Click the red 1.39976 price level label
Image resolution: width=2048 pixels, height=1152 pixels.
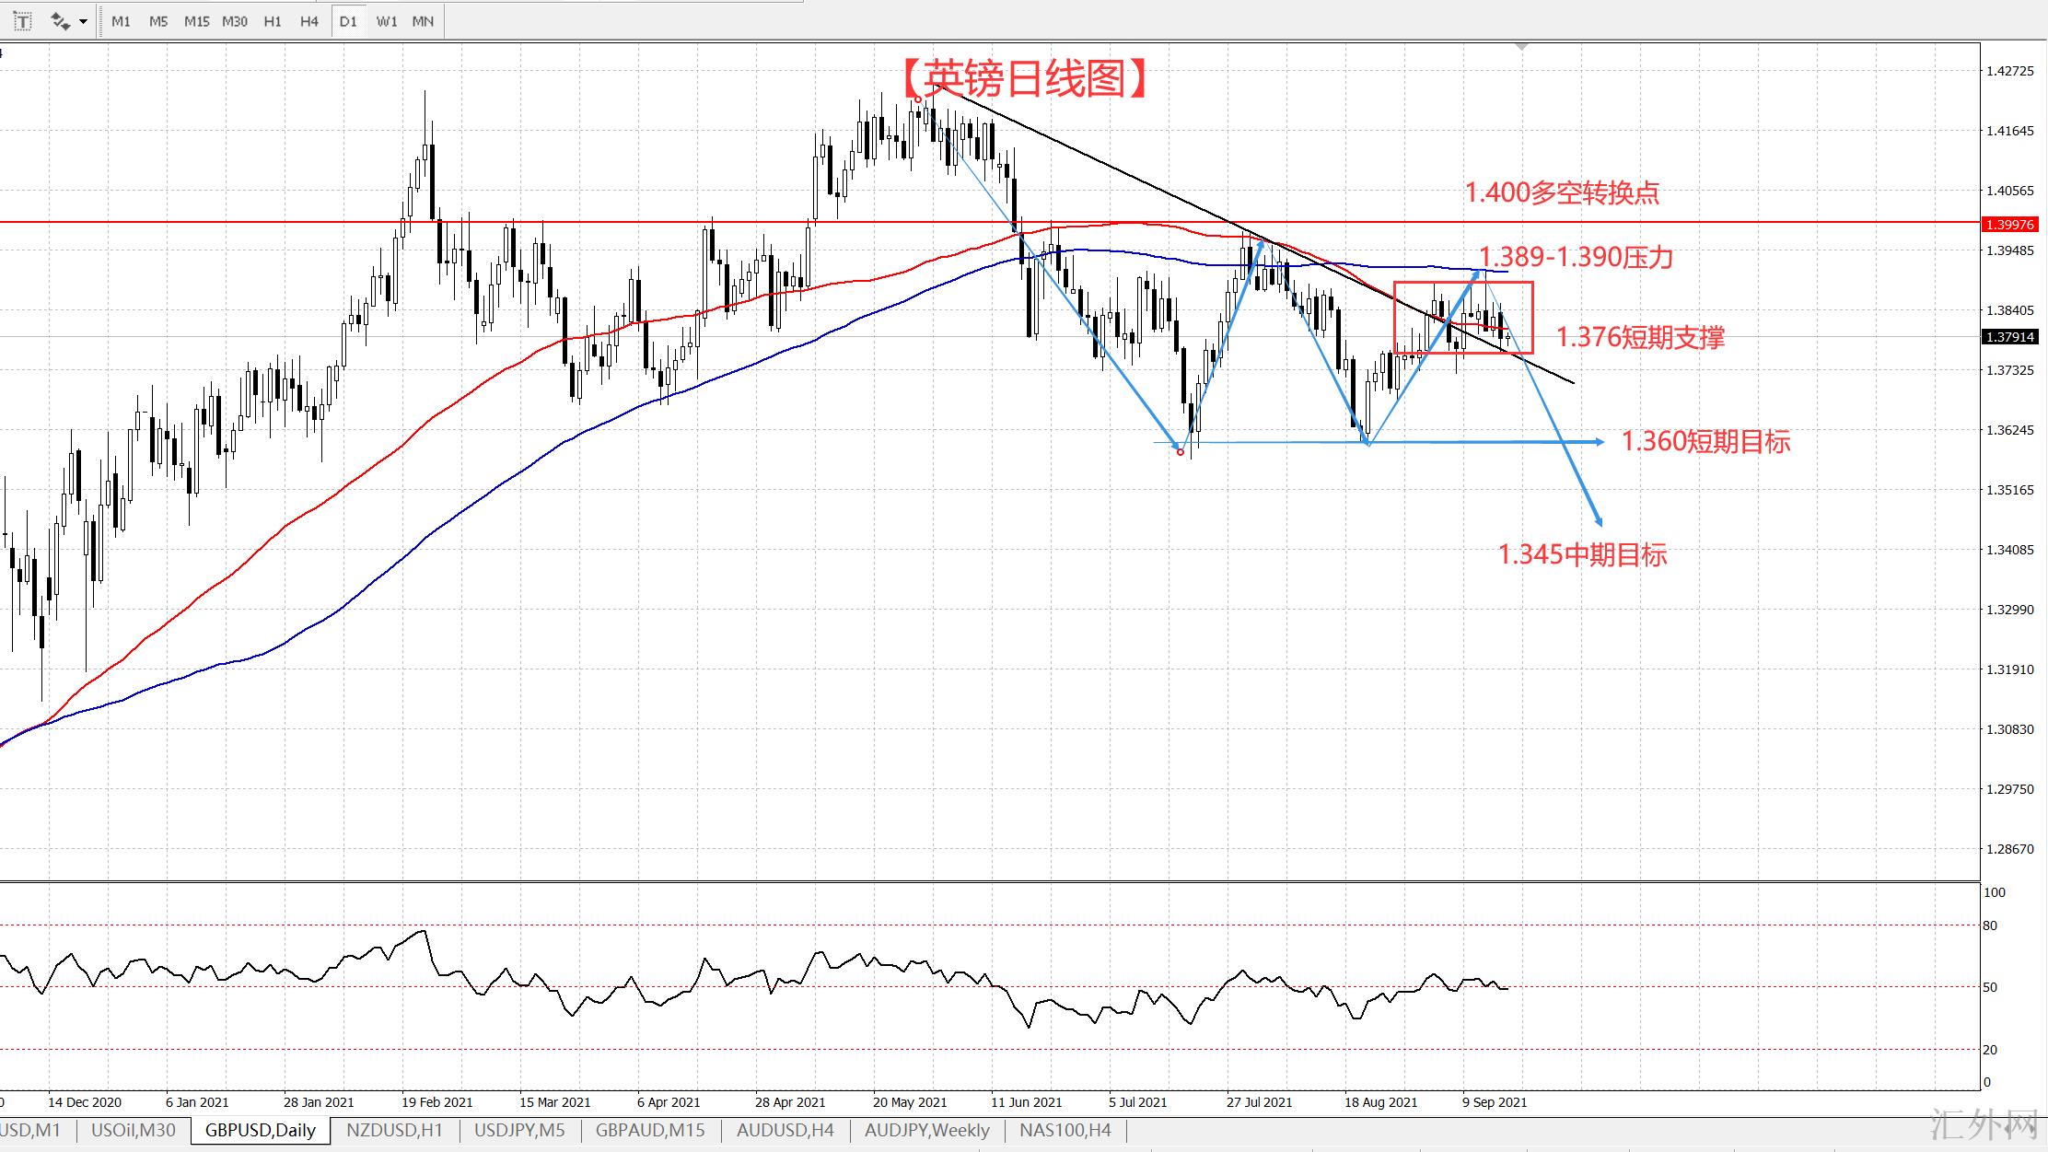(x=2009, y=225)
